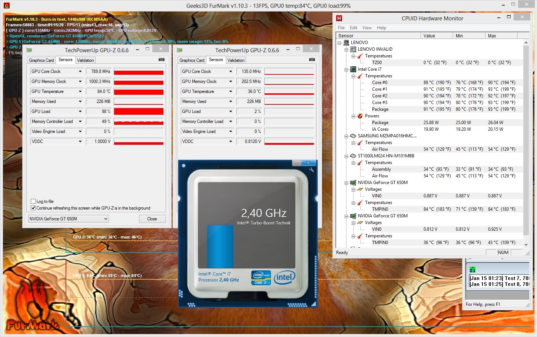The image size is (537, 337).
Task: Open GPU Core Clock dropdown in left GPU-Z
Action: [x=80, y=71]
